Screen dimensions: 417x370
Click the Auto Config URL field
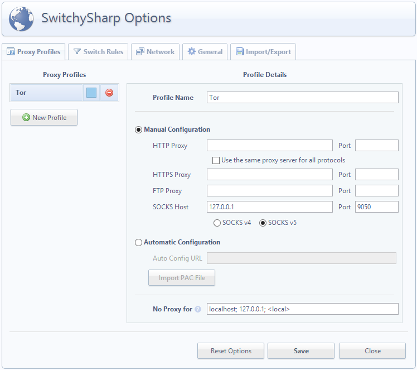(301, 258)
